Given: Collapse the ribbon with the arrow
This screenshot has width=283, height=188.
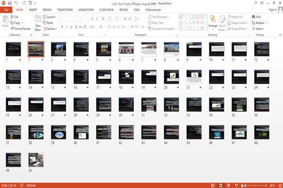Looking at the screenshot, I should pos(280,35).
